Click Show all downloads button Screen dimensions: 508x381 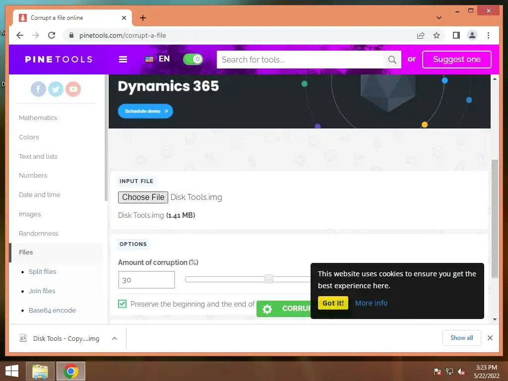pyautogui.click(x=461, y=338)
